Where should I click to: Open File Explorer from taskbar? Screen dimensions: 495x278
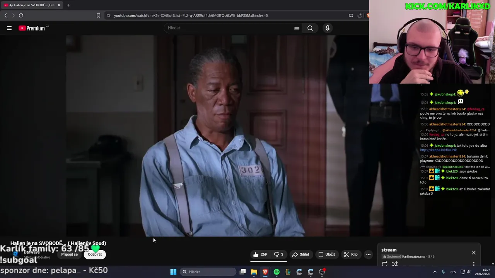[254, 272]
